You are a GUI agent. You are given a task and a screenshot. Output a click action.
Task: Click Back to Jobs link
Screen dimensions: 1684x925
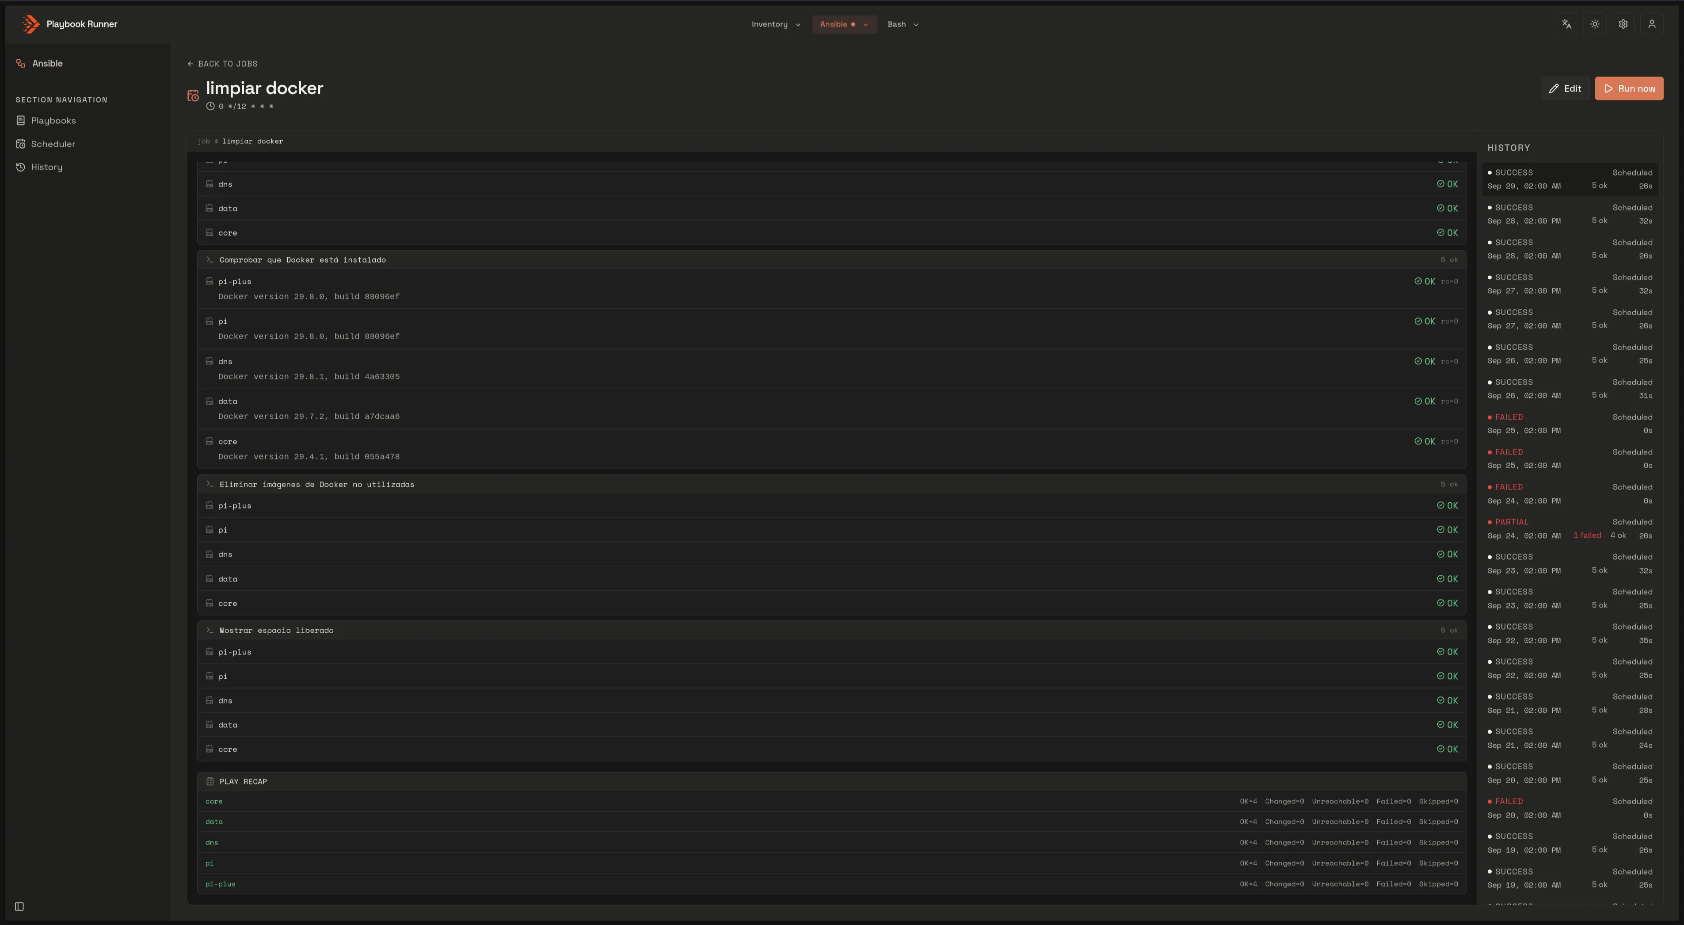tap(222, 64)
